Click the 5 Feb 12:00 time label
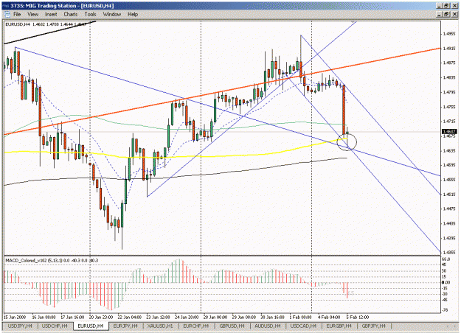 pos(358,318)
